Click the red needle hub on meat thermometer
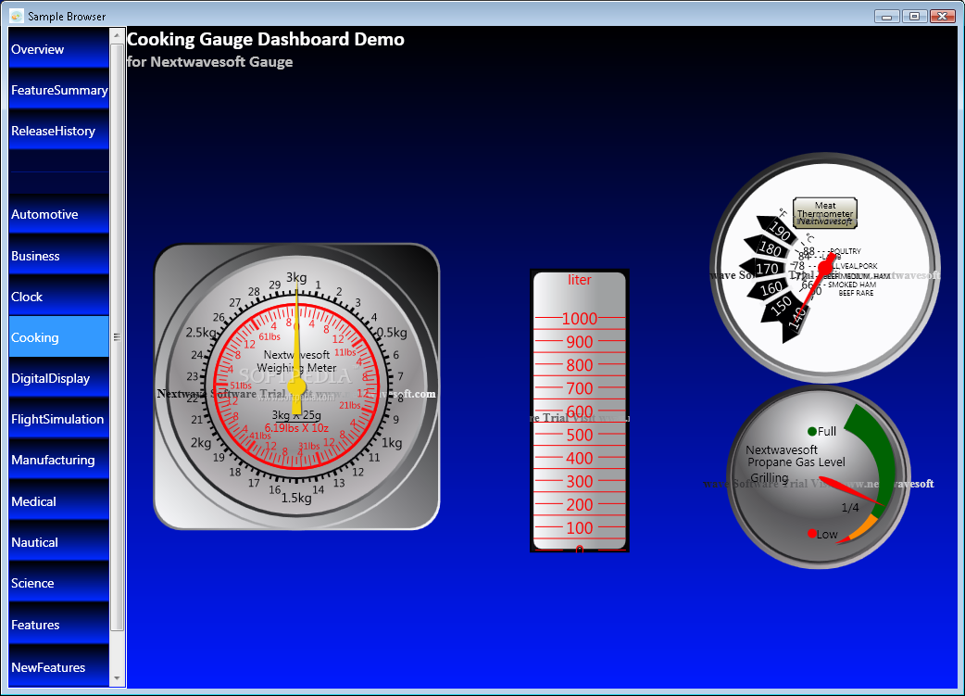Viewport: 965px width, 696px height. pyautogui.click(x=825, y=266)
